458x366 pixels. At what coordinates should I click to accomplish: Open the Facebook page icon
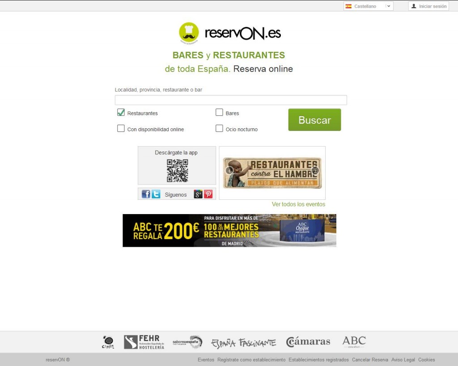pyautogui.click(x=146, y=194)
